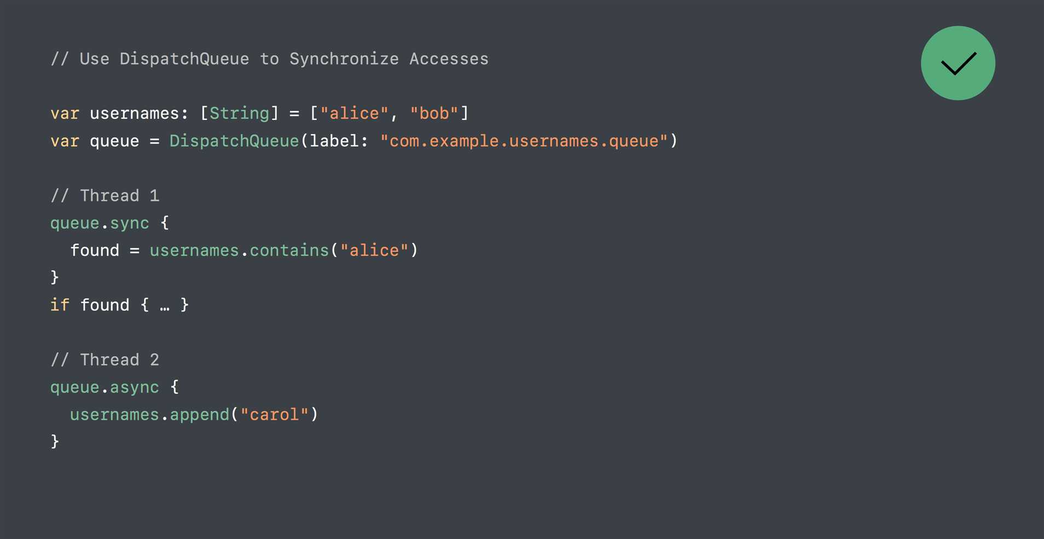The height and width of the screenshot is (539, 1044).
Task: Select the 'usernames' variable declaration name
Action: [134, 113]
